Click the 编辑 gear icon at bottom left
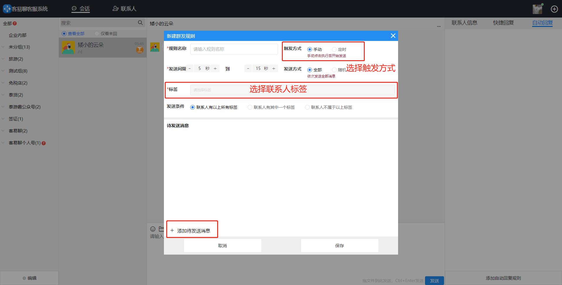The width and height of the screenshot is (562, 285). (25, 278)
